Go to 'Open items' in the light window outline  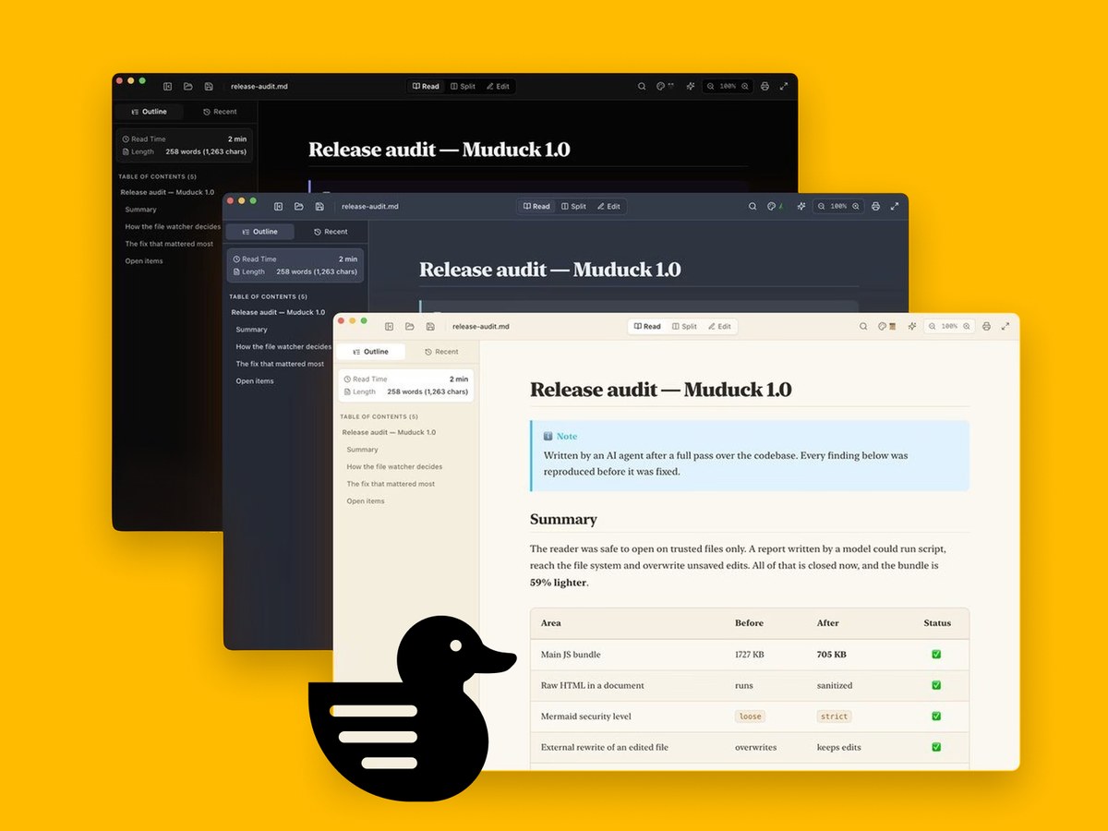tap(366, 501)
